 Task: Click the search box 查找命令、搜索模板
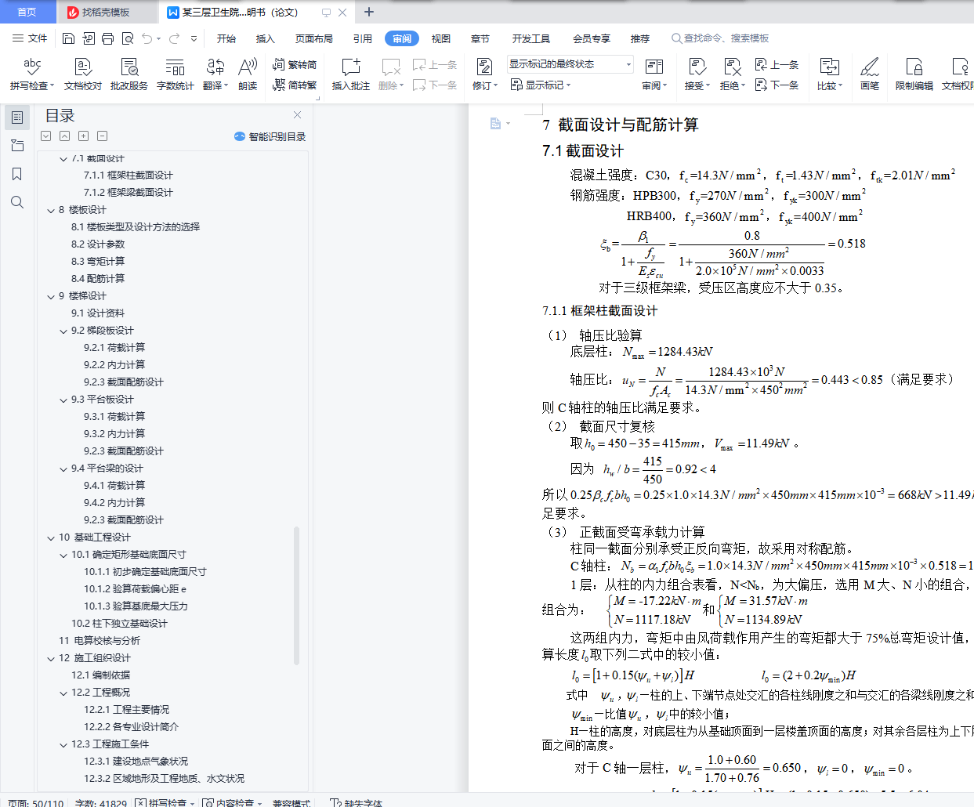click(720, 38)
